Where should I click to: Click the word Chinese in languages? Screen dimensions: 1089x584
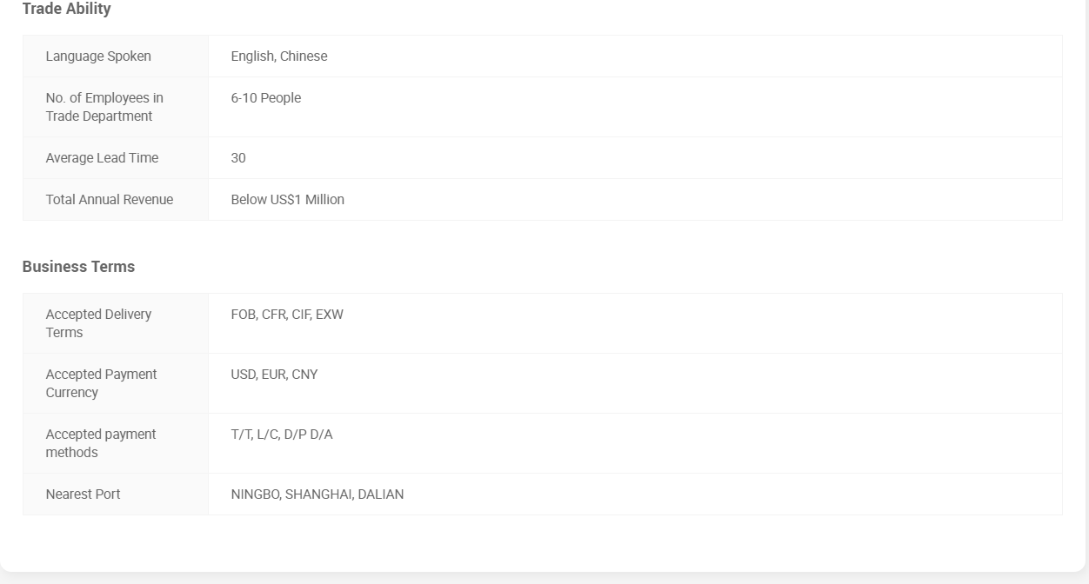[304, 56]
